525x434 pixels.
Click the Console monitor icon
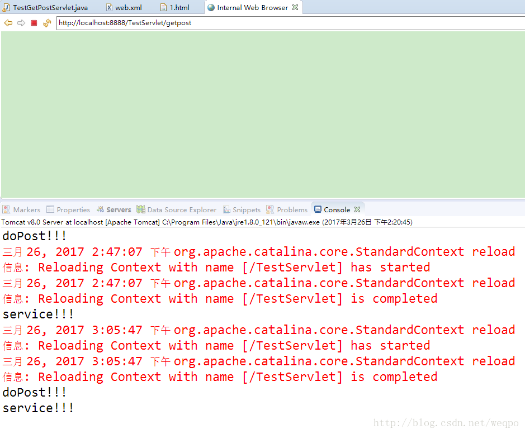click(x=318, y=209)
